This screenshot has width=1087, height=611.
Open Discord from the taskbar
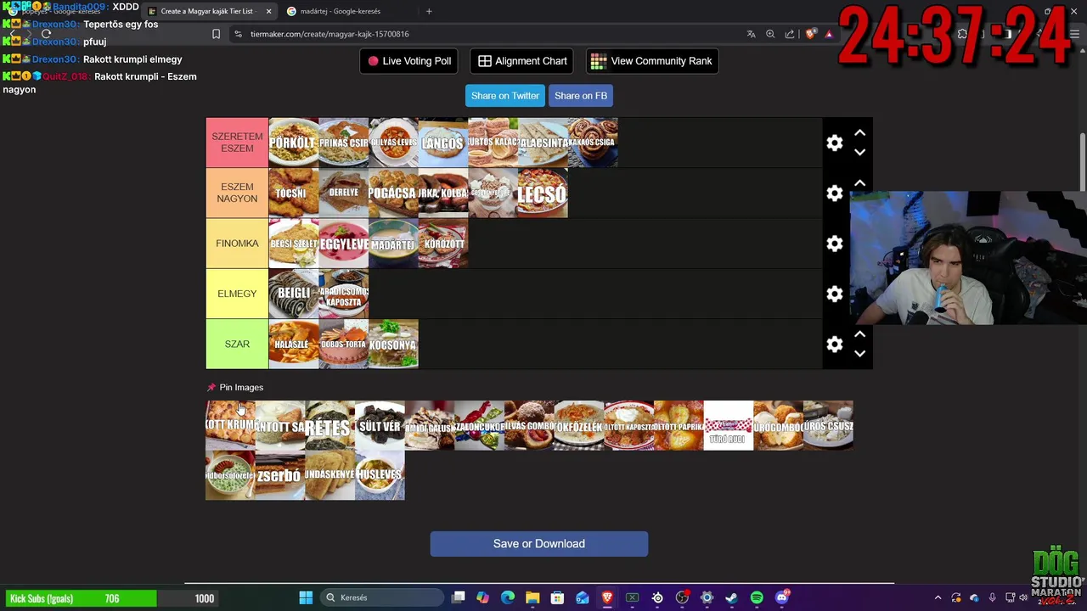tap(781, 597)
